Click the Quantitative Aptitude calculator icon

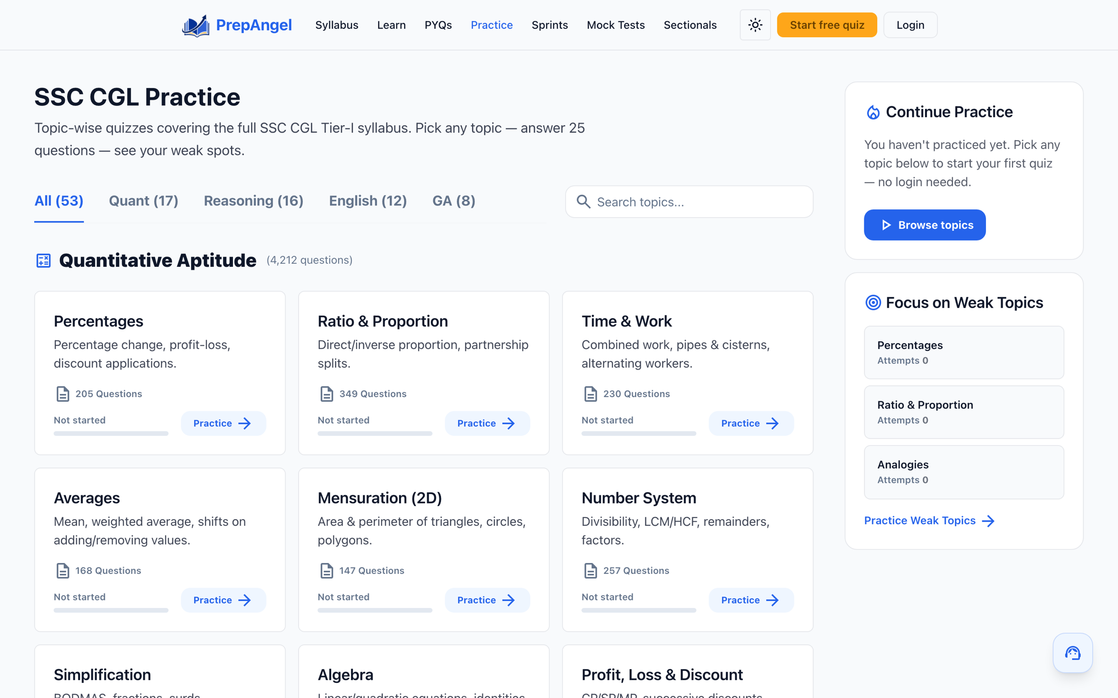[43, 260]
